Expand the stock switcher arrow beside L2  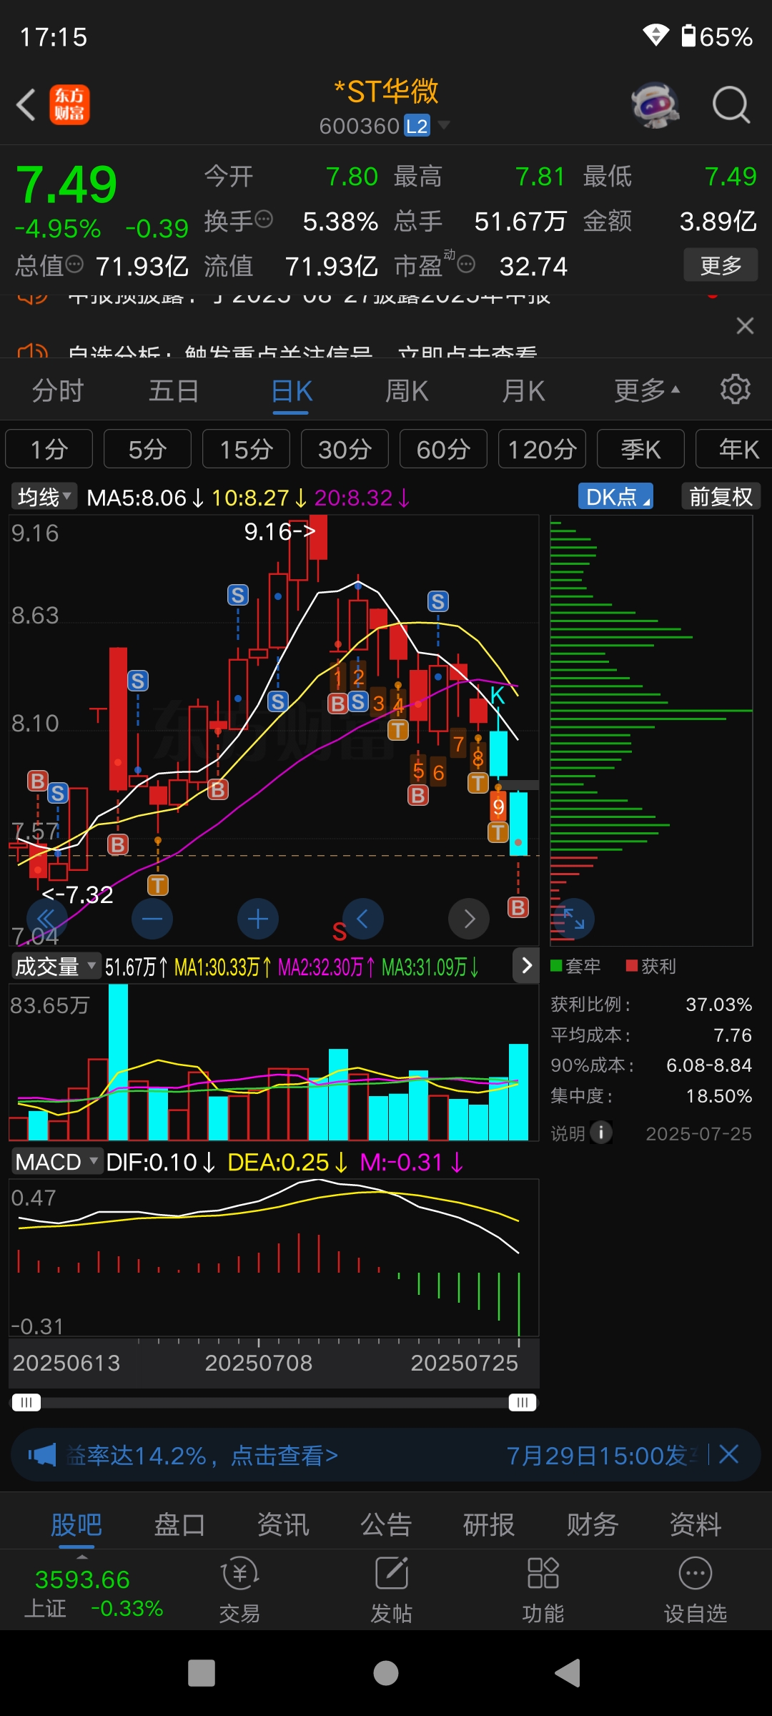tap(444, 126)
